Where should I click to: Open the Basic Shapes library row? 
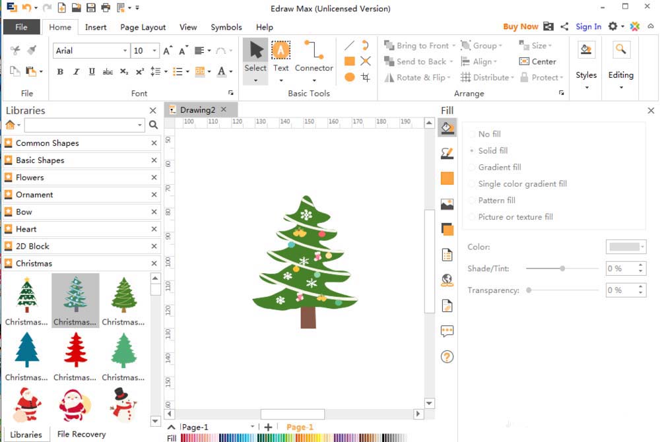coord(82,160)
